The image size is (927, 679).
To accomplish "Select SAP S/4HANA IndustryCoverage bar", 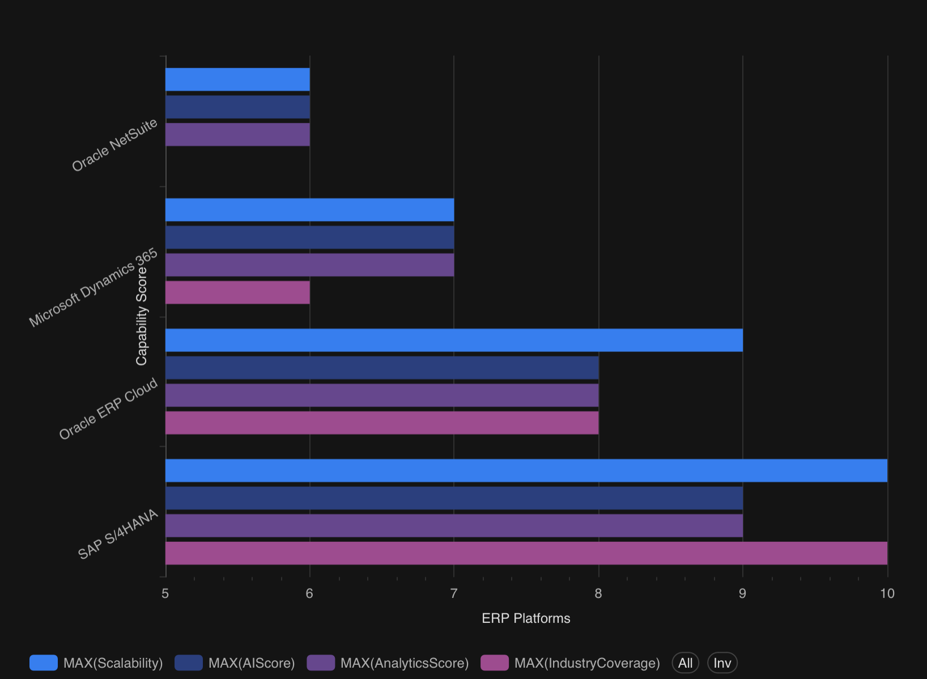I will [x=526, y=553].
